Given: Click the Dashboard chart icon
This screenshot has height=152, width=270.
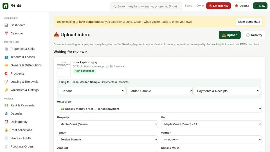Looking at the screenshot, I should (6, 25).
